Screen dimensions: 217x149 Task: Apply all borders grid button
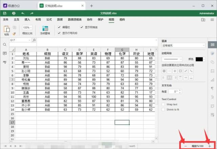pos(164,71)
